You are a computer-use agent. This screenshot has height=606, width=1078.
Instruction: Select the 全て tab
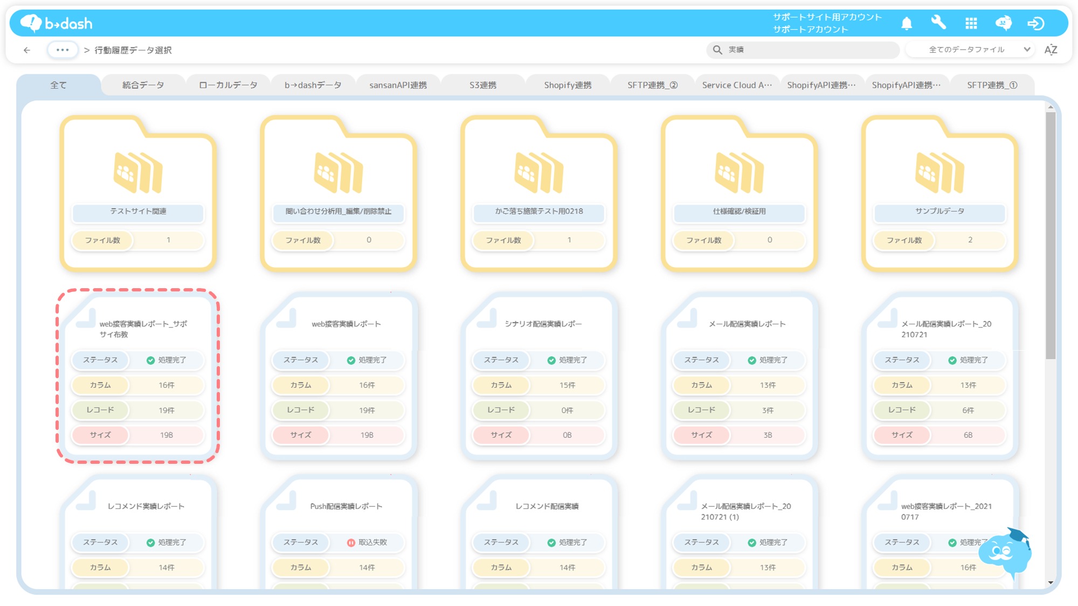[58, 85]
